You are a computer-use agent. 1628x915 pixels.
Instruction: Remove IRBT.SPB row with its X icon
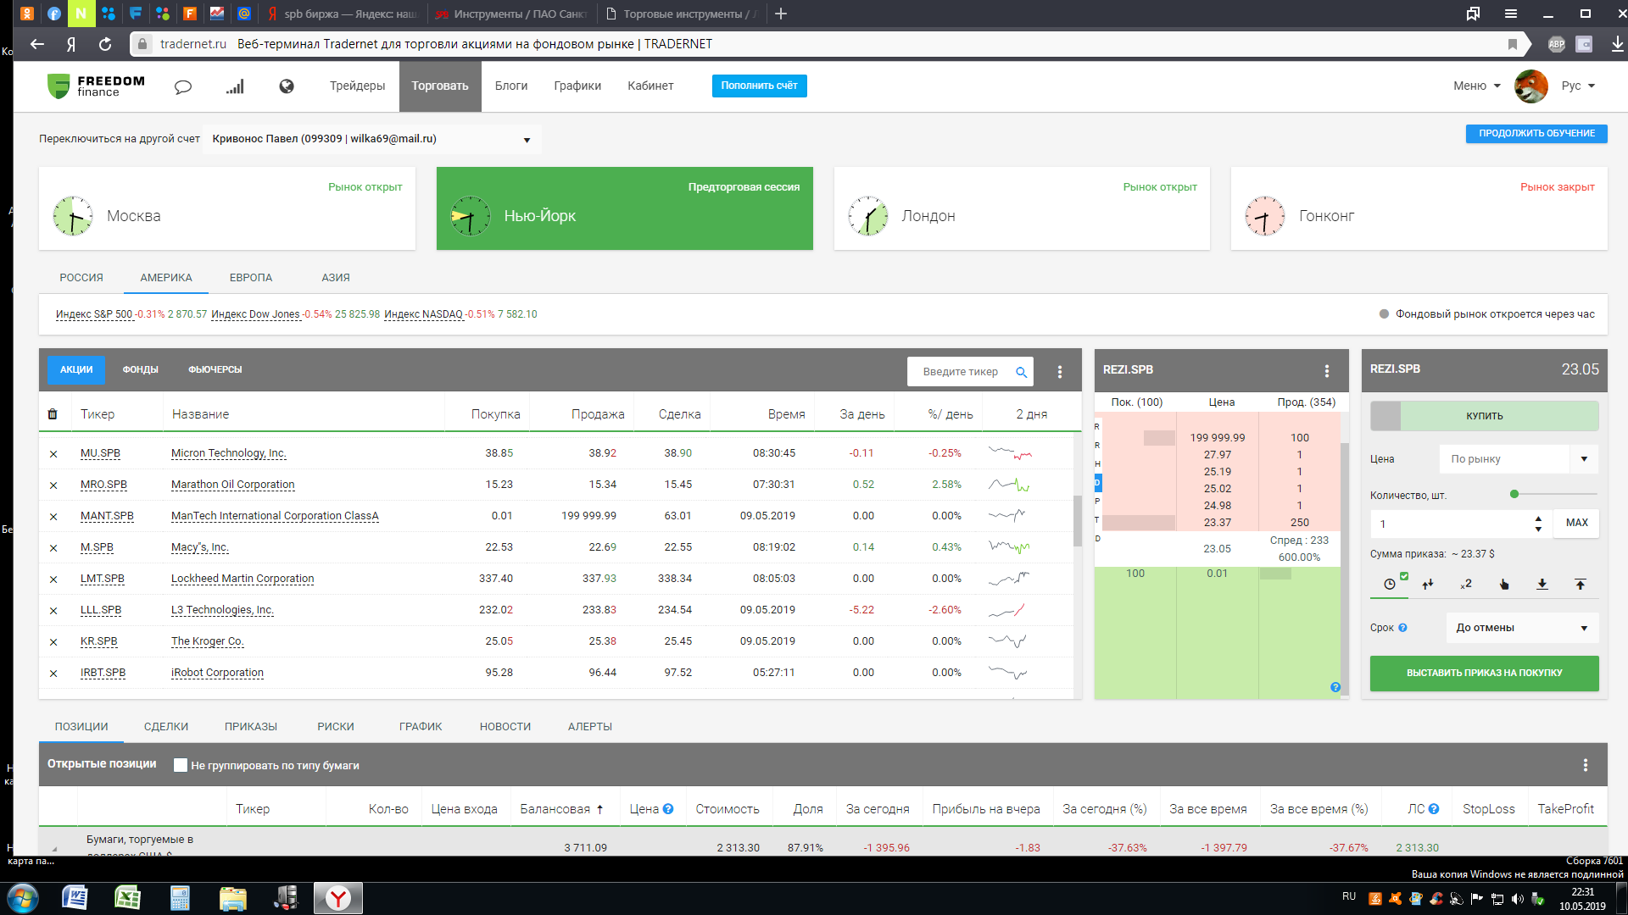tap(53, 674)
